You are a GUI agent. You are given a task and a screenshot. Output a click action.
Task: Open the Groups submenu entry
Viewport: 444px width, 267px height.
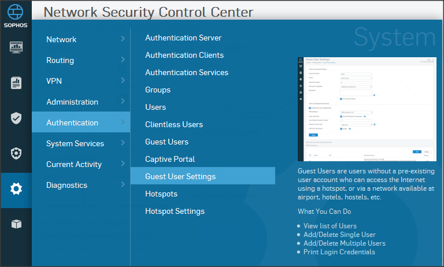pyautogui.click(x=158, y=90)
